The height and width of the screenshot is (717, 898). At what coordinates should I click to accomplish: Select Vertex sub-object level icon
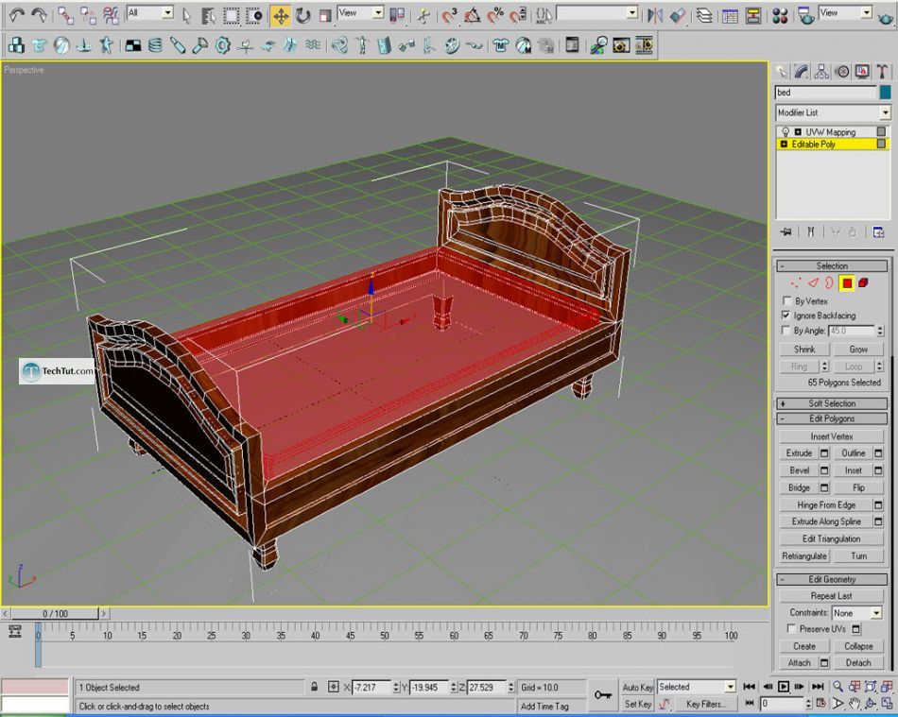(x=796, y=282)
